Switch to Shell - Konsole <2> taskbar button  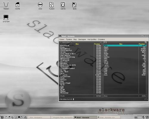(x=108, y=118)
